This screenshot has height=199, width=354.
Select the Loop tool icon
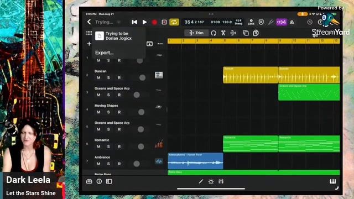point(214,33)
